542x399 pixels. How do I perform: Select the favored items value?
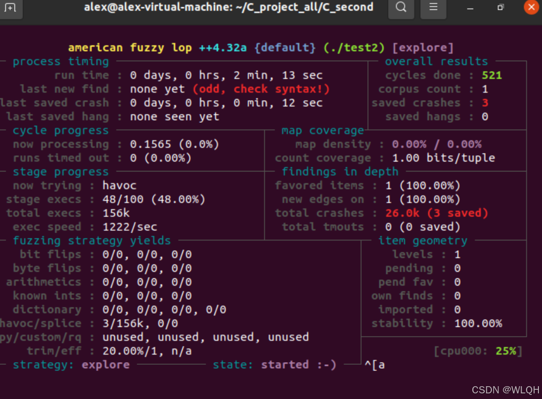[x=423, y=186]
